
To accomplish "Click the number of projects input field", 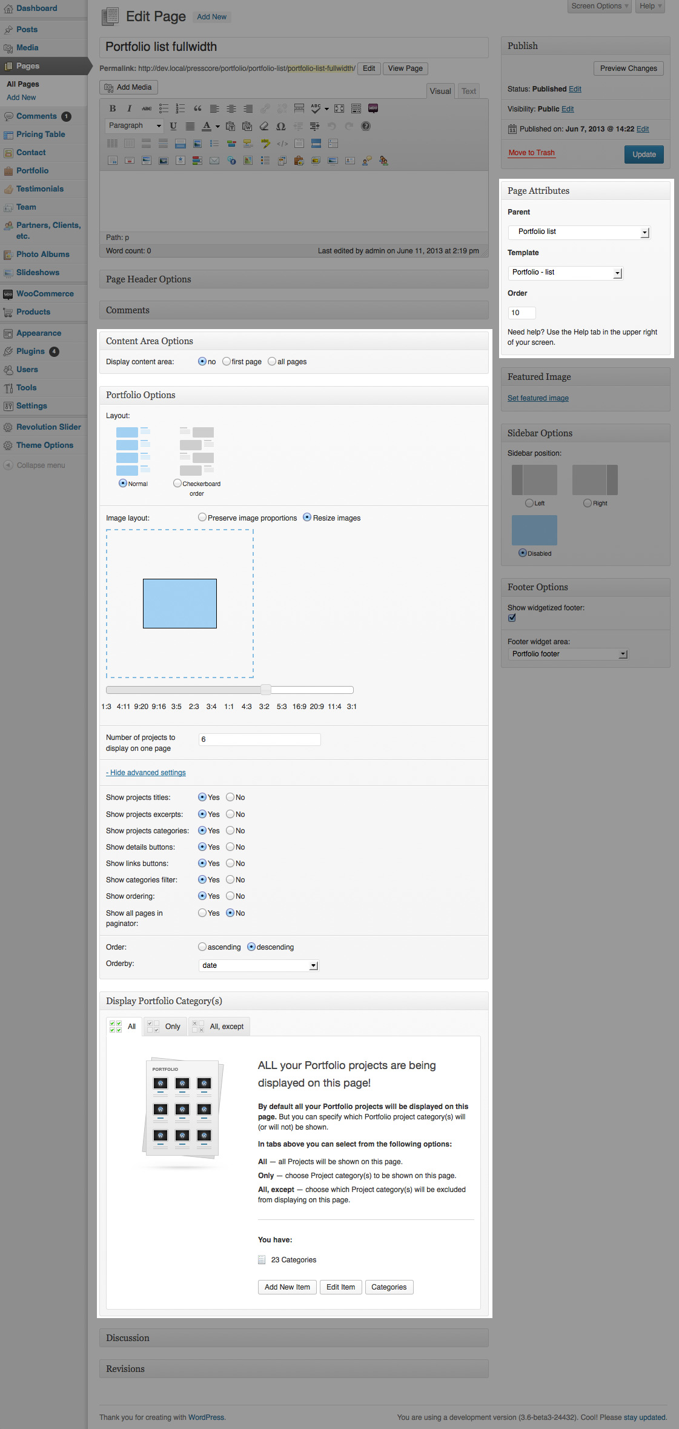I will coord(259,739).
